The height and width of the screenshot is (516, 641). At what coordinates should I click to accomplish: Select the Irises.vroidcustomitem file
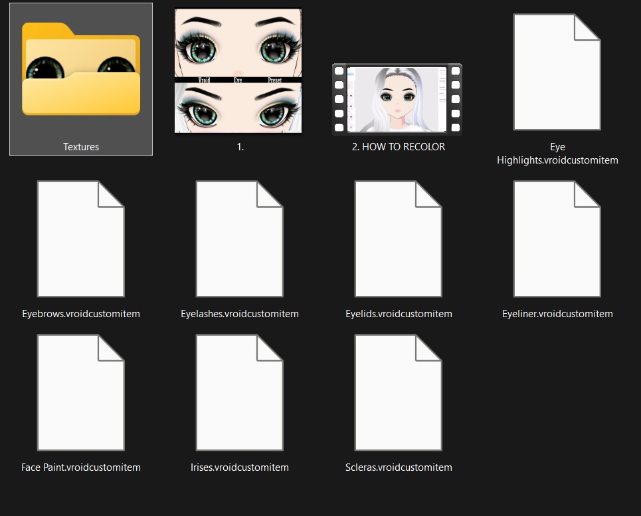[240, 392]
